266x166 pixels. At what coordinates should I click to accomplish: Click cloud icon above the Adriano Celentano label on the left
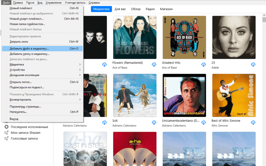(x=105, y=123)
